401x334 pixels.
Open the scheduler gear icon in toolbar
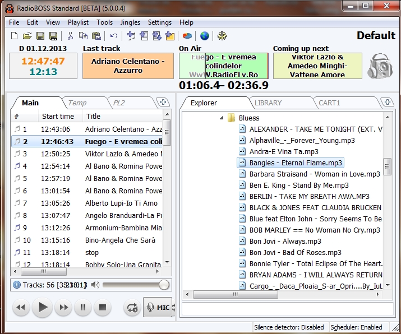pyautogui.click(x=222, y=36)
